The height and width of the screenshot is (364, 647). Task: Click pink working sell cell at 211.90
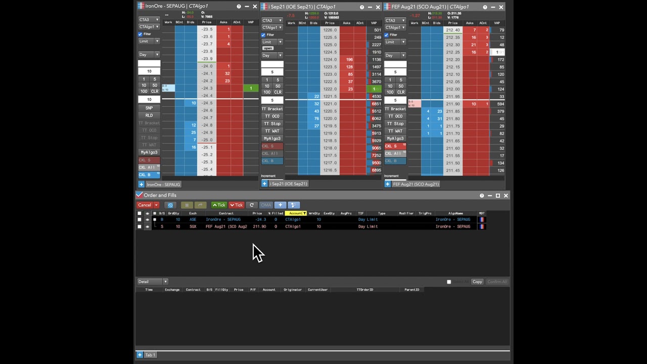[414, 104]
